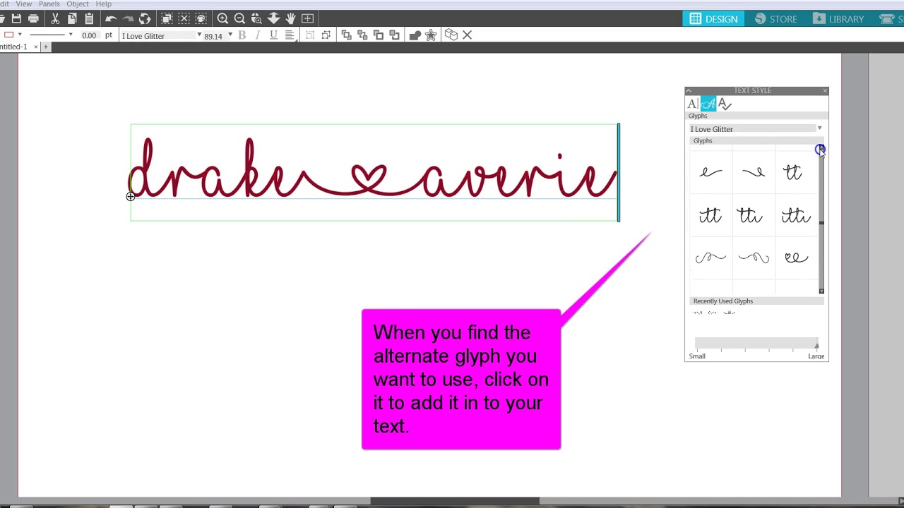The image size is (904, 508).
Task: Open the text alignment dropdown
Action: click(290, 35)
